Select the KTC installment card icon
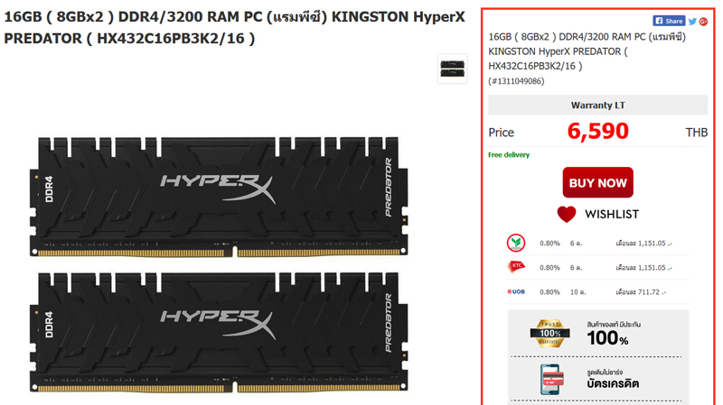This screenshot has width=723, height=405. pyautogui.click(x=516, y=267)
